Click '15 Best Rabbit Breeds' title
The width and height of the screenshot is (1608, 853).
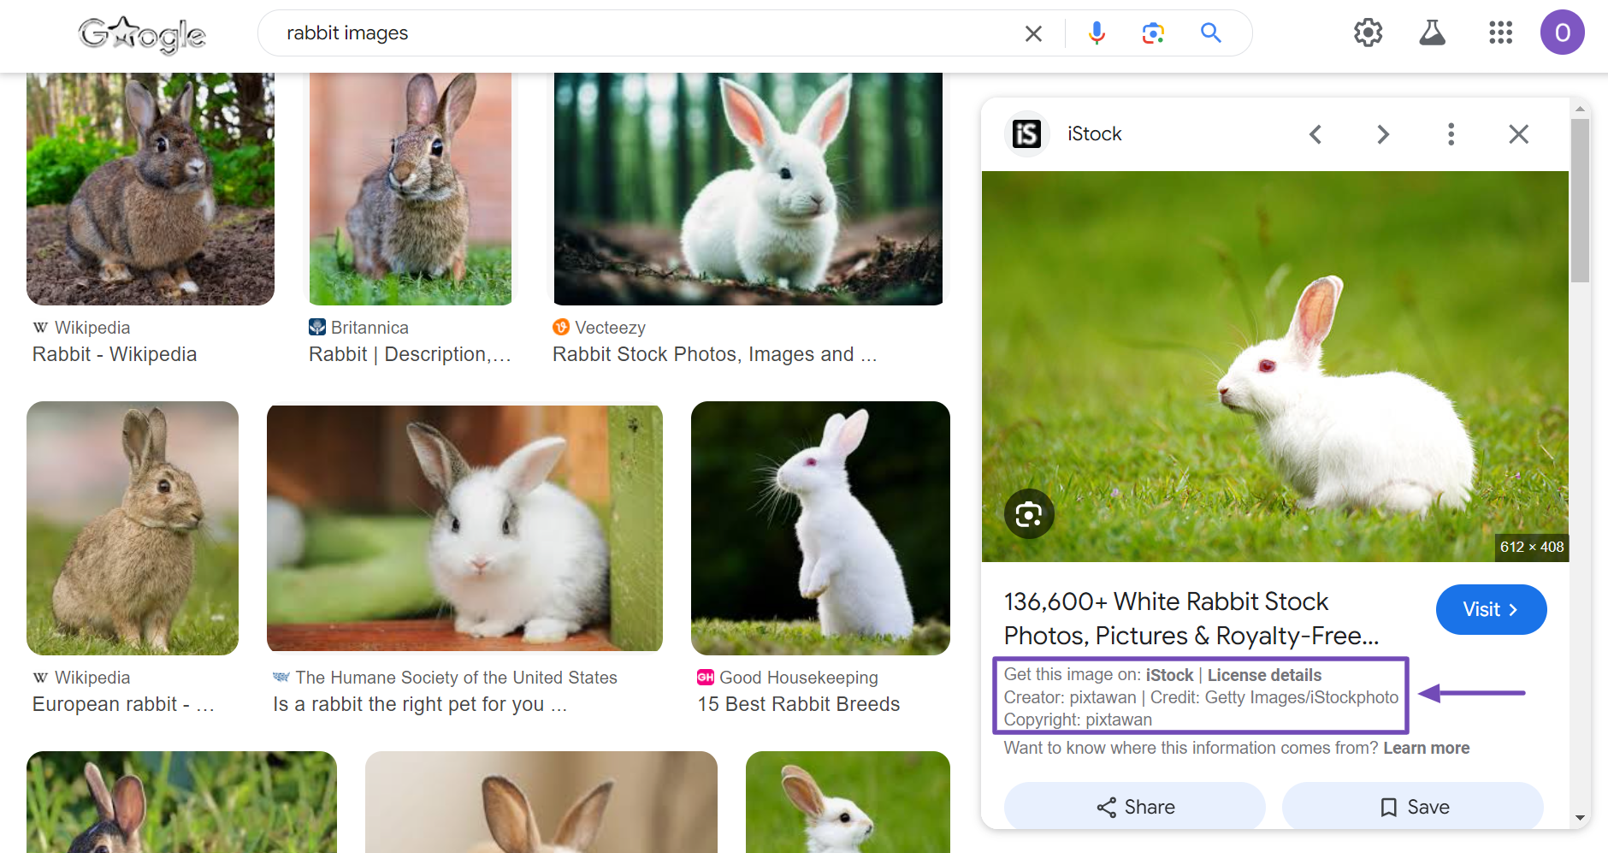(x=799, y=704)
